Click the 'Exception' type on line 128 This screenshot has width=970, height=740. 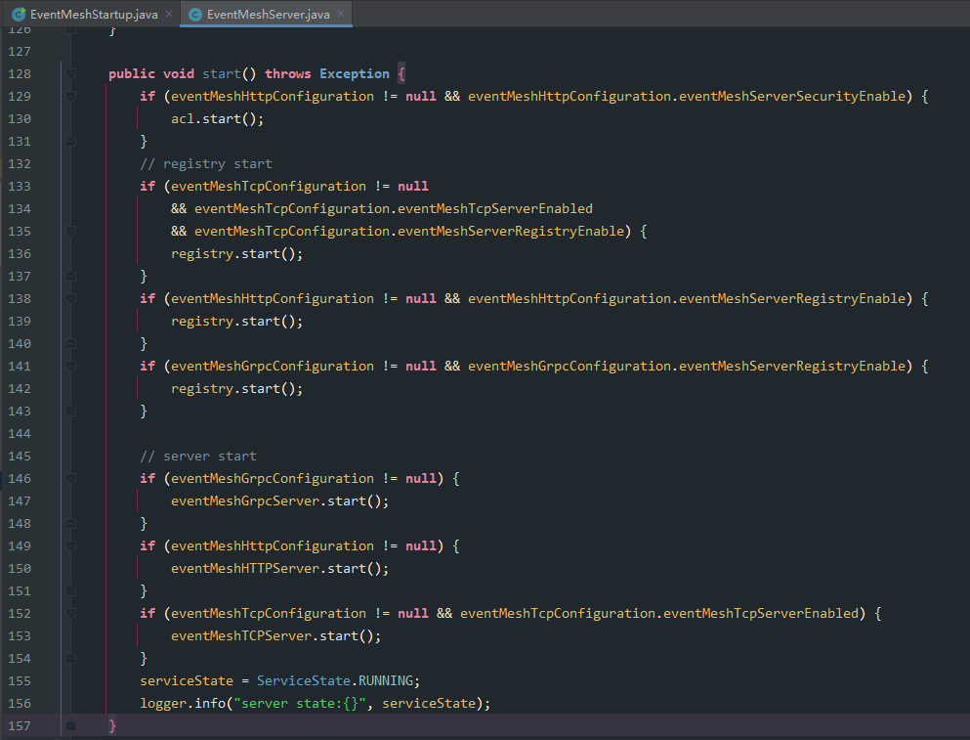point(355,73)
